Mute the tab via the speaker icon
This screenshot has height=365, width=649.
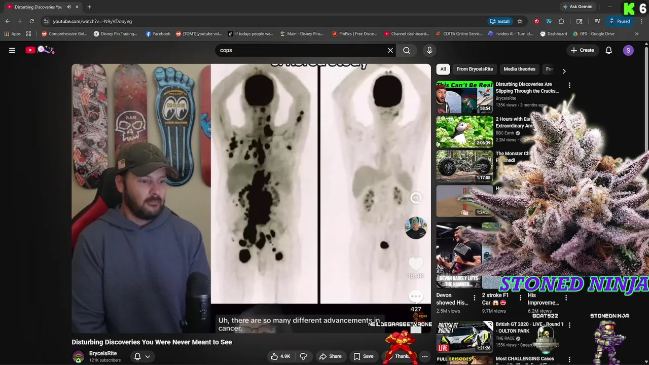pyautogui.click(x=68, y=7)
